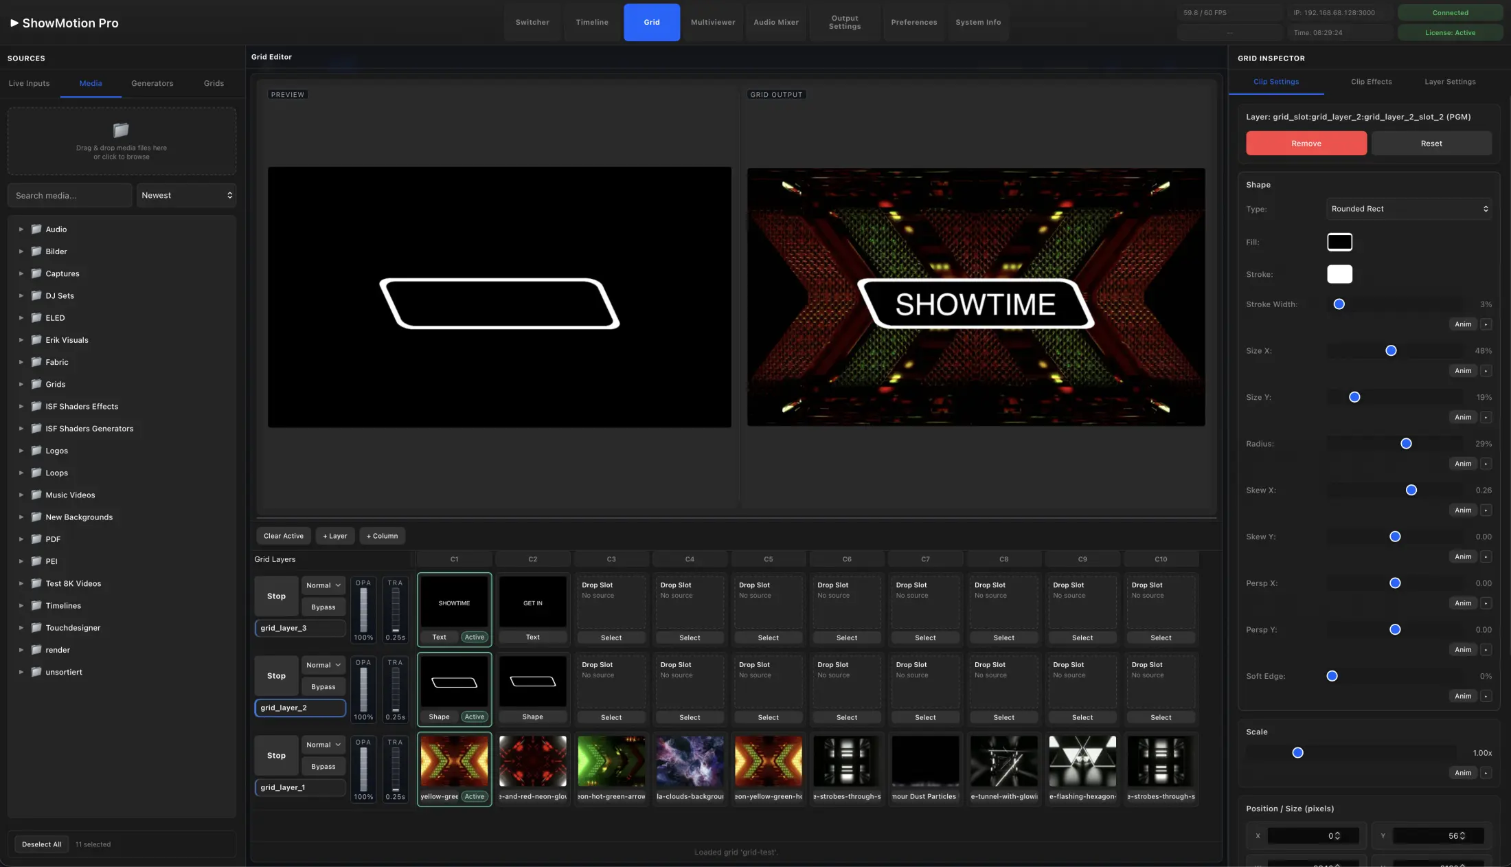
Task: Open grid_layer_3 Normal blend mode dropdown
Action: coord(323,585)
